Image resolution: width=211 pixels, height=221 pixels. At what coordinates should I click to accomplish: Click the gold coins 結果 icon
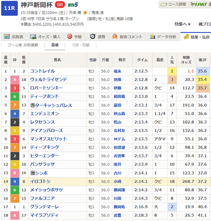186,36
